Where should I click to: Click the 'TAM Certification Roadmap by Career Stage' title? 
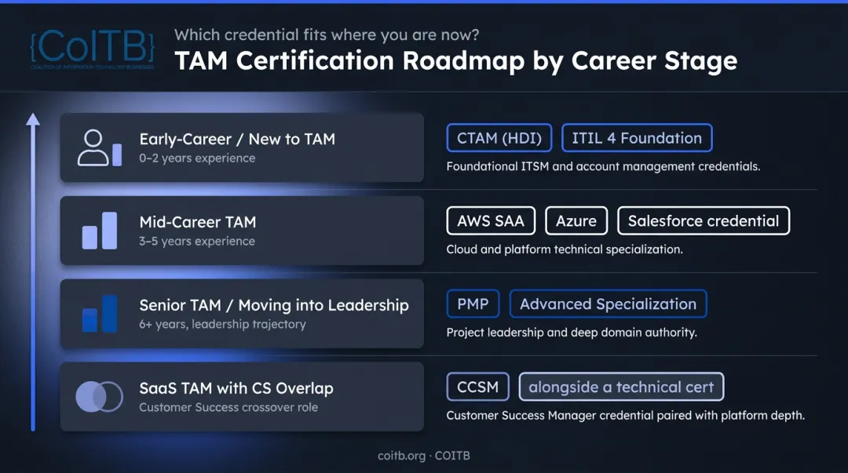455,60
